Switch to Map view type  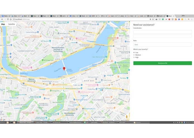[3, 24]
